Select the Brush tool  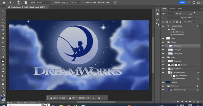[3, 42]
